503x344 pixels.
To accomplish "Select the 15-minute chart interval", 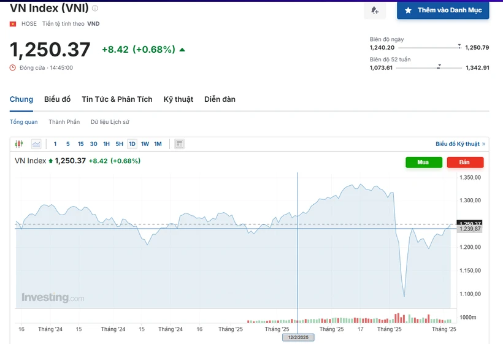I will point(81,144).
